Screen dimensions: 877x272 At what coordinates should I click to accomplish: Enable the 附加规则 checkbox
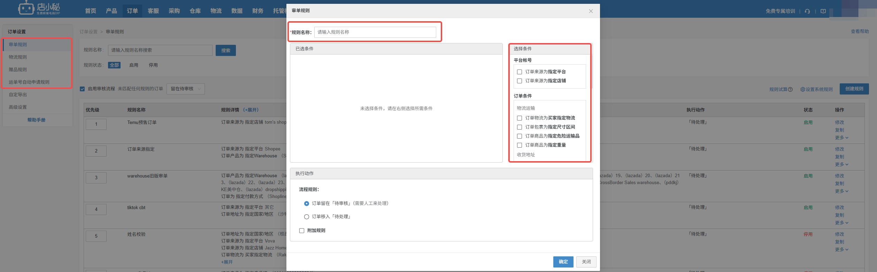coord(302,231)
